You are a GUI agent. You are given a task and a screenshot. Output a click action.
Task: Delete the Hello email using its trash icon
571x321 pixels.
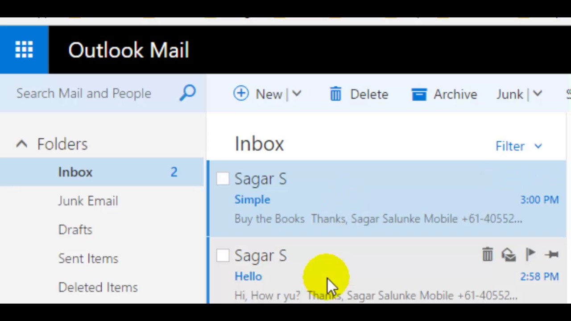point(487,255)
